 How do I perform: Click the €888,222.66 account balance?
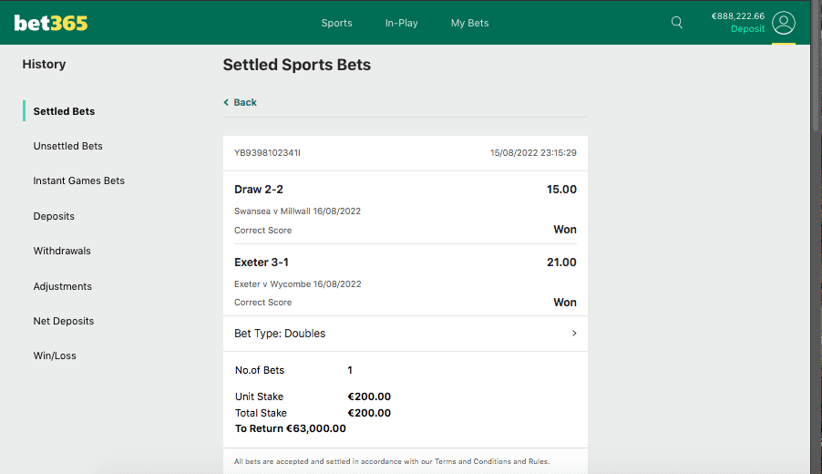point(737,16)
